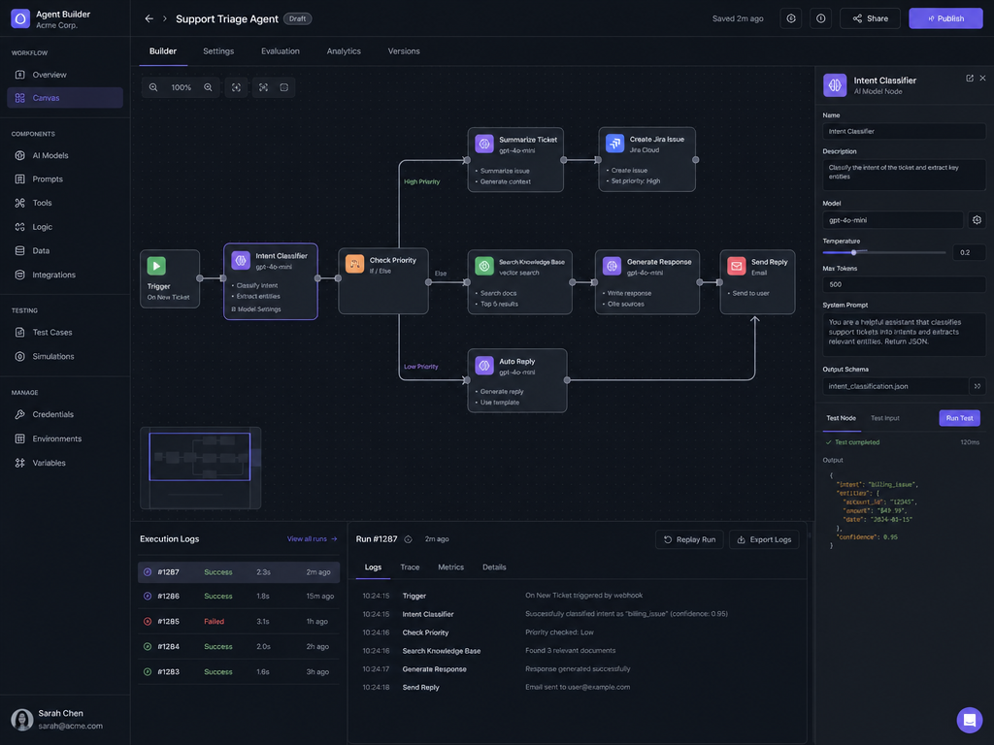Adjust the Temperature slider handle
Image resolution: width=994 pixels, height=745 pixels.
point(854,252)
